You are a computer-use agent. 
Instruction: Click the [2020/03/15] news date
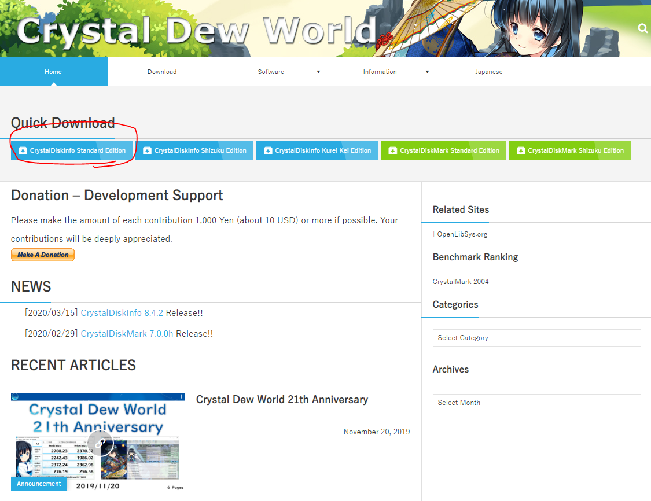(51, 313)
